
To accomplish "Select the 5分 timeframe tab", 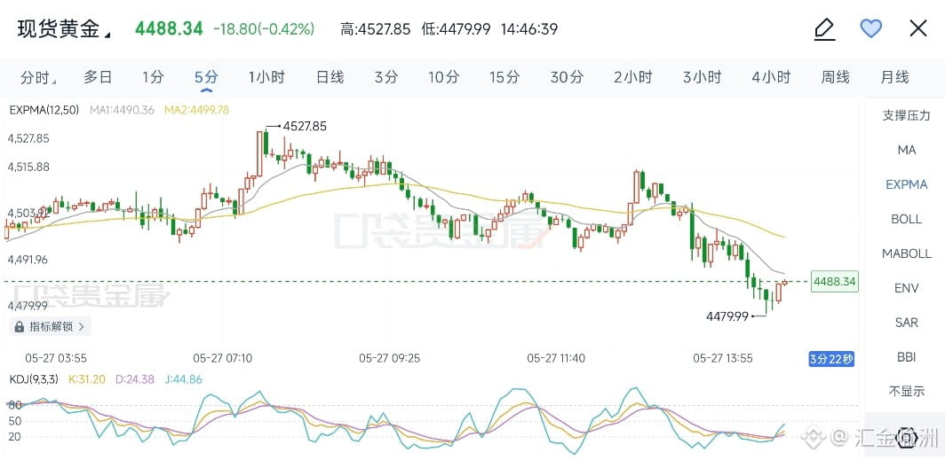I will (206, 77).
